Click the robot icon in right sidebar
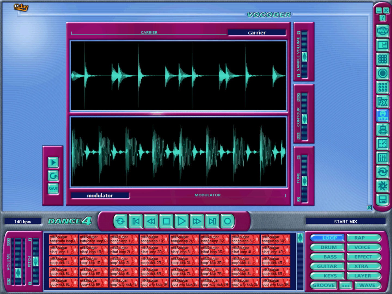Image resolution: width=392 pixels, height=294 pixels. [x=382, y=130]
